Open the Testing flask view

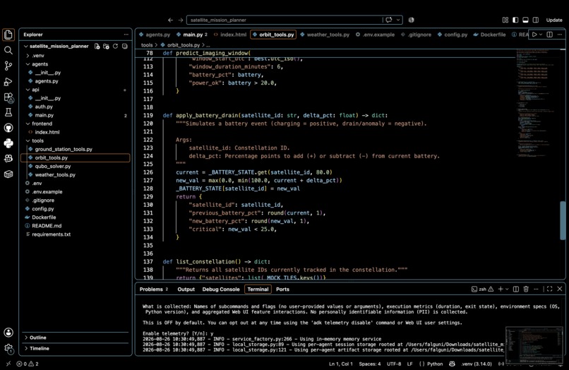pos(8,112)
